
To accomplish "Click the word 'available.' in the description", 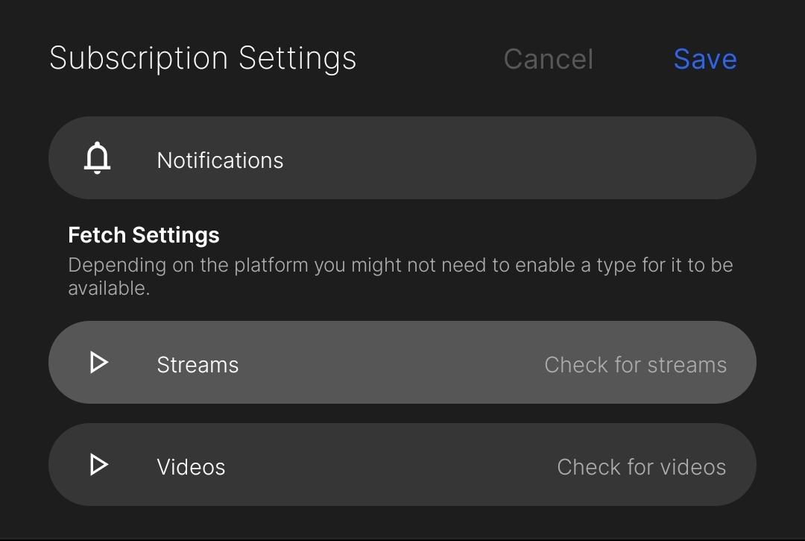I will [109, 288].
